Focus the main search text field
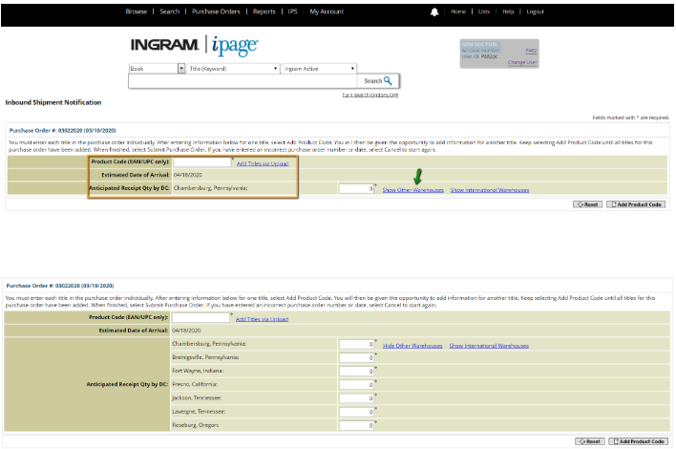The width and height of the screenshot is (676, 449). tap(243, 81)
